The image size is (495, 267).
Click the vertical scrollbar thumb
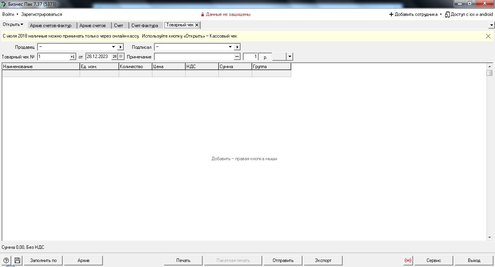click(x=490, y=73)
